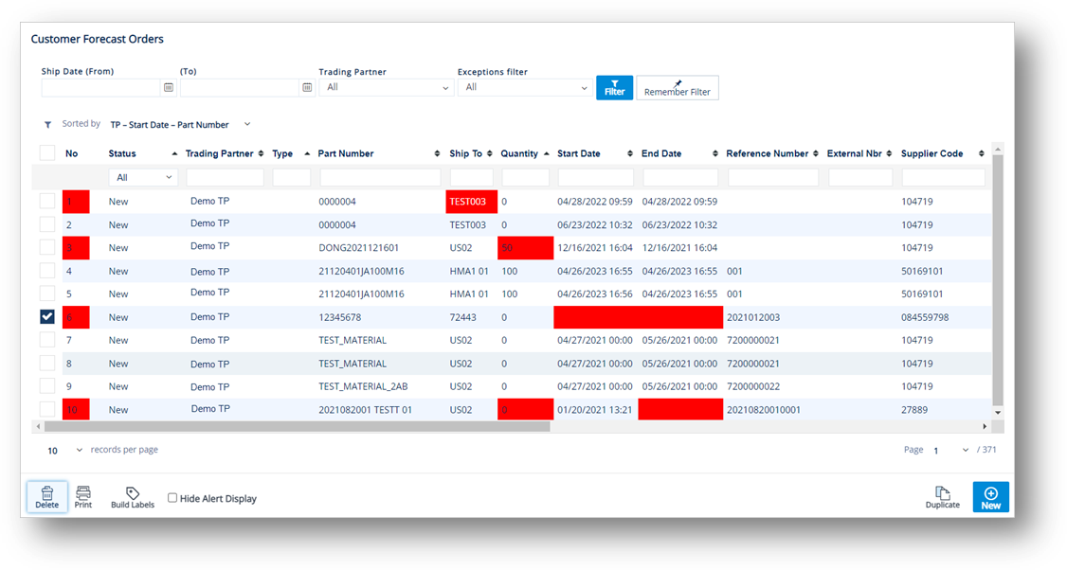Click the Remember Filter button

[678, 88]
